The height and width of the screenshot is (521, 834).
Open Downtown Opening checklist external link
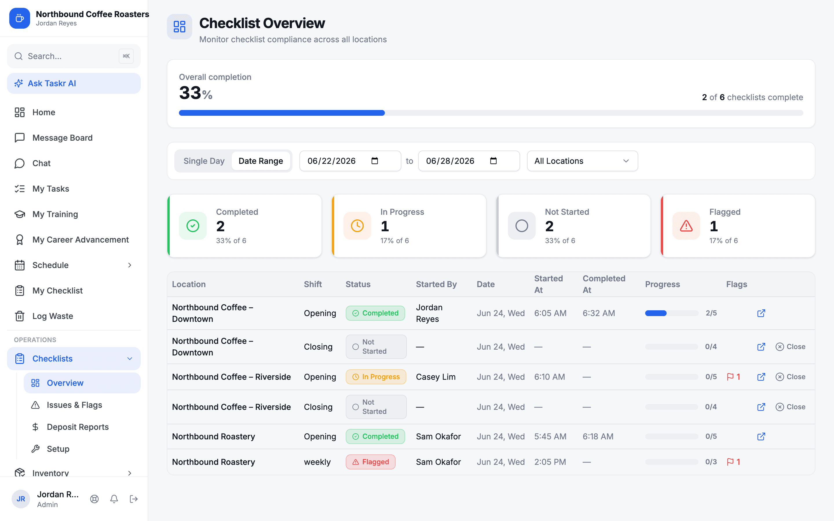[761, 313]
